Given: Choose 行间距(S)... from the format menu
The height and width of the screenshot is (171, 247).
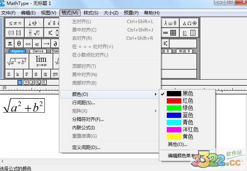Looking at the screenshot, I should tap(109, 103).
